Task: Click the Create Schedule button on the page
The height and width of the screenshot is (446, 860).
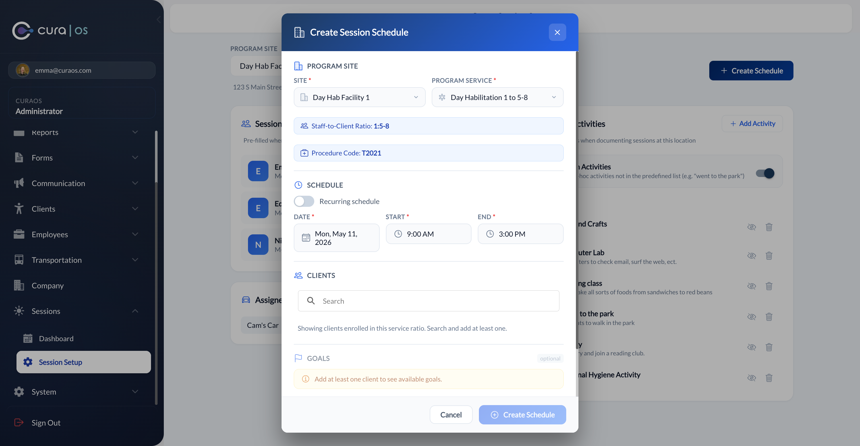Action: coord(751,70)
